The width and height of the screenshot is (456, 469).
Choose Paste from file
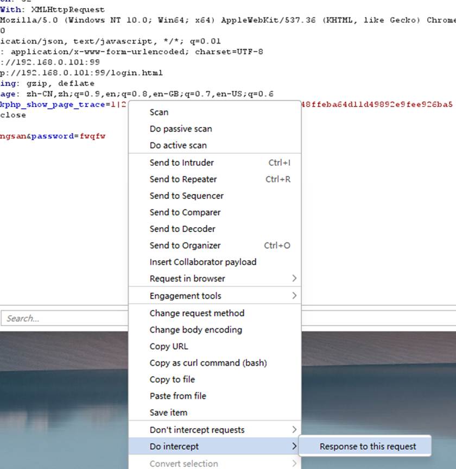coord(214,396)
